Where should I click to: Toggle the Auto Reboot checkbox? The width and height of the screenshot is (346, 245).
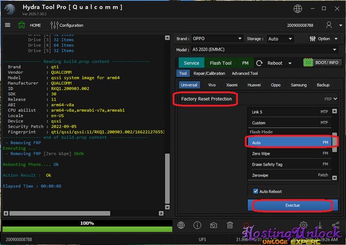click(x=256, y=191)
